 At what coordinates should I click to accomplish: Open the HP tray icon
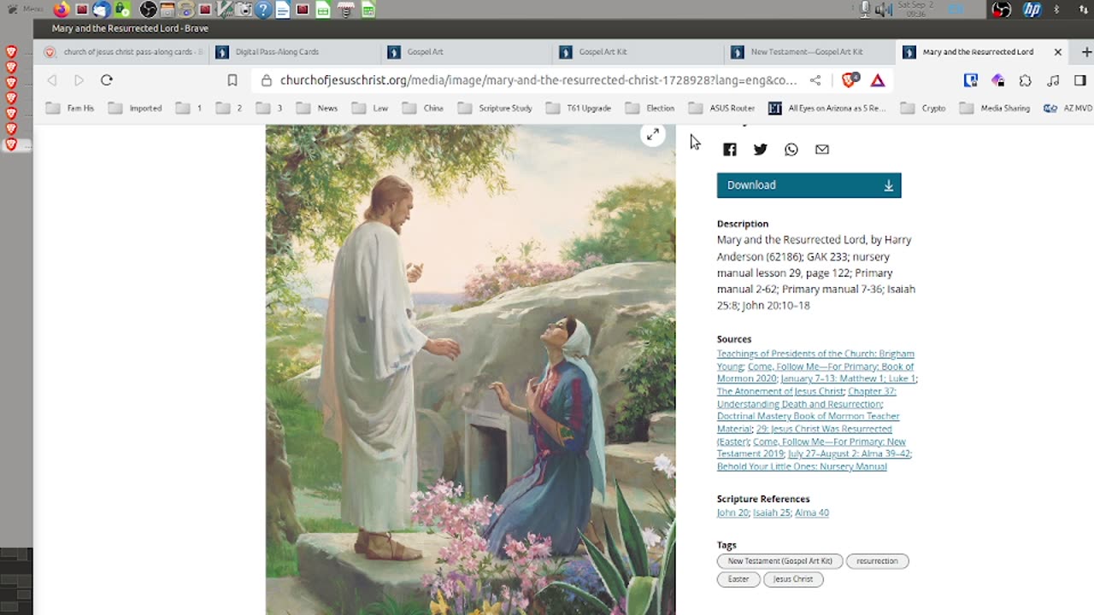coord(1032,9)
